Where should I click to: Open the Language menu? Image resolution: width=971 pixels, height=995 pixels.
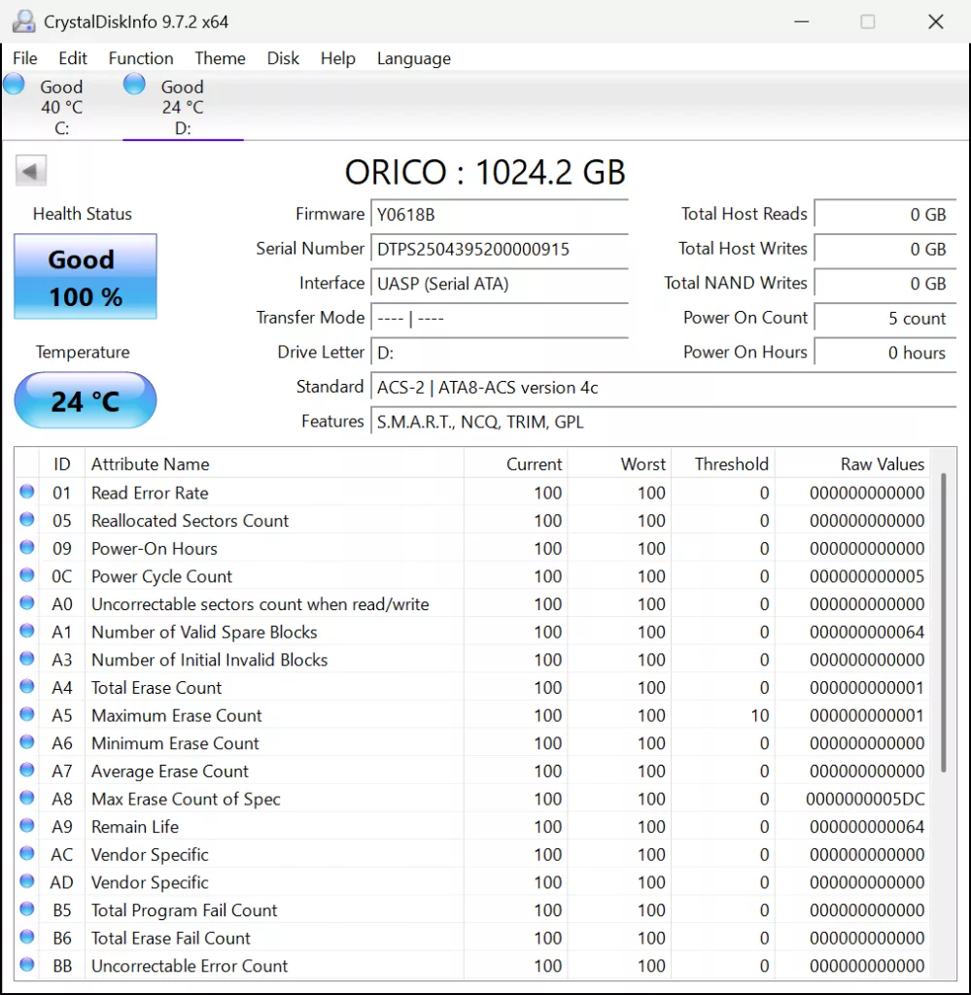point(413,58)
